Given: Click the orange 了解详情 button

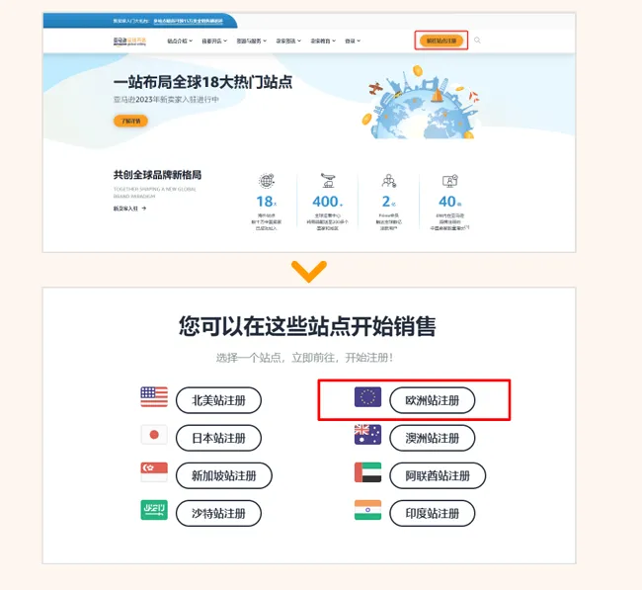Looking at the screenshot, I should point(130,121).
